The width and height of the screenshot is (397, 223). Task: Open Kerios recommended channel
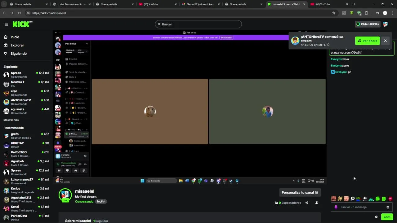click(x=26, y=190)
